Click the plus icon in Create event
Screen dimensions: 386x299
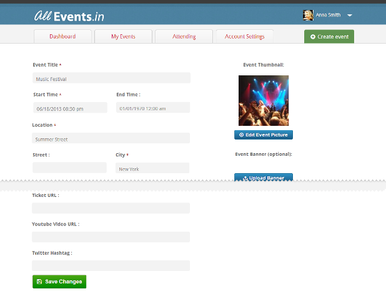[313, 37]
